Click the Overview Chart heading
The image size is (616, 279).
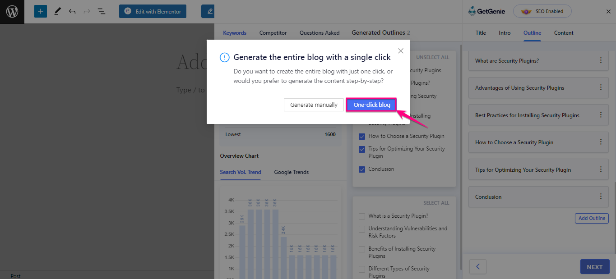[239, 156]
